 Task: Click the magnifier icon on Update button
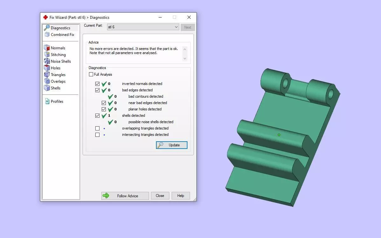pos(160,145)
